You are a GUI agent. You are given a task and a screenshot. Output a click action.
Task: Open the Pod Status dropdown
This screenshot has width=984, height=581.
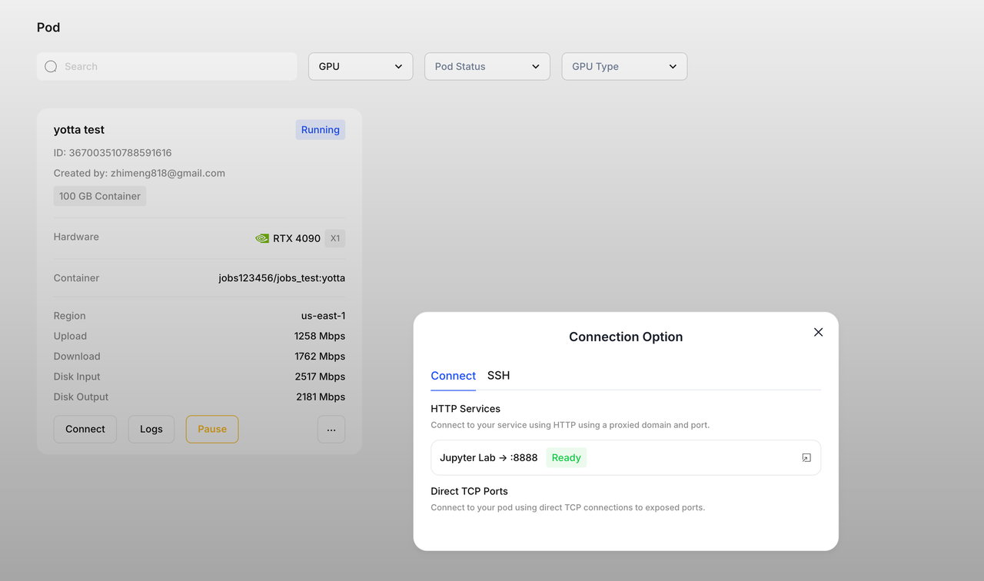pos(487,67)
